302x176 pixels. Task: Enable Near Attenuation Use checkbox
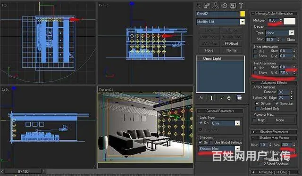(x=255, y=51)
